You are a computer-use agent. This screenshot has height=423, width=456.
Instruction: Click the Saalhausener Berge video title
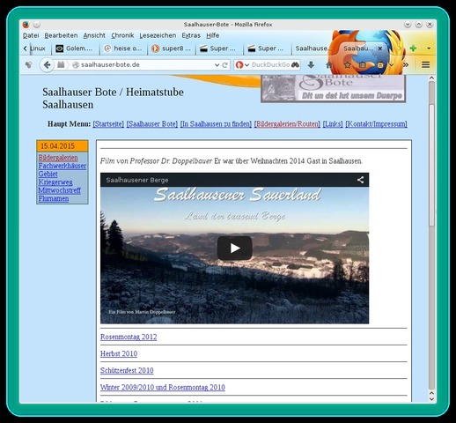pyautogui.click(x=137, y=180)
